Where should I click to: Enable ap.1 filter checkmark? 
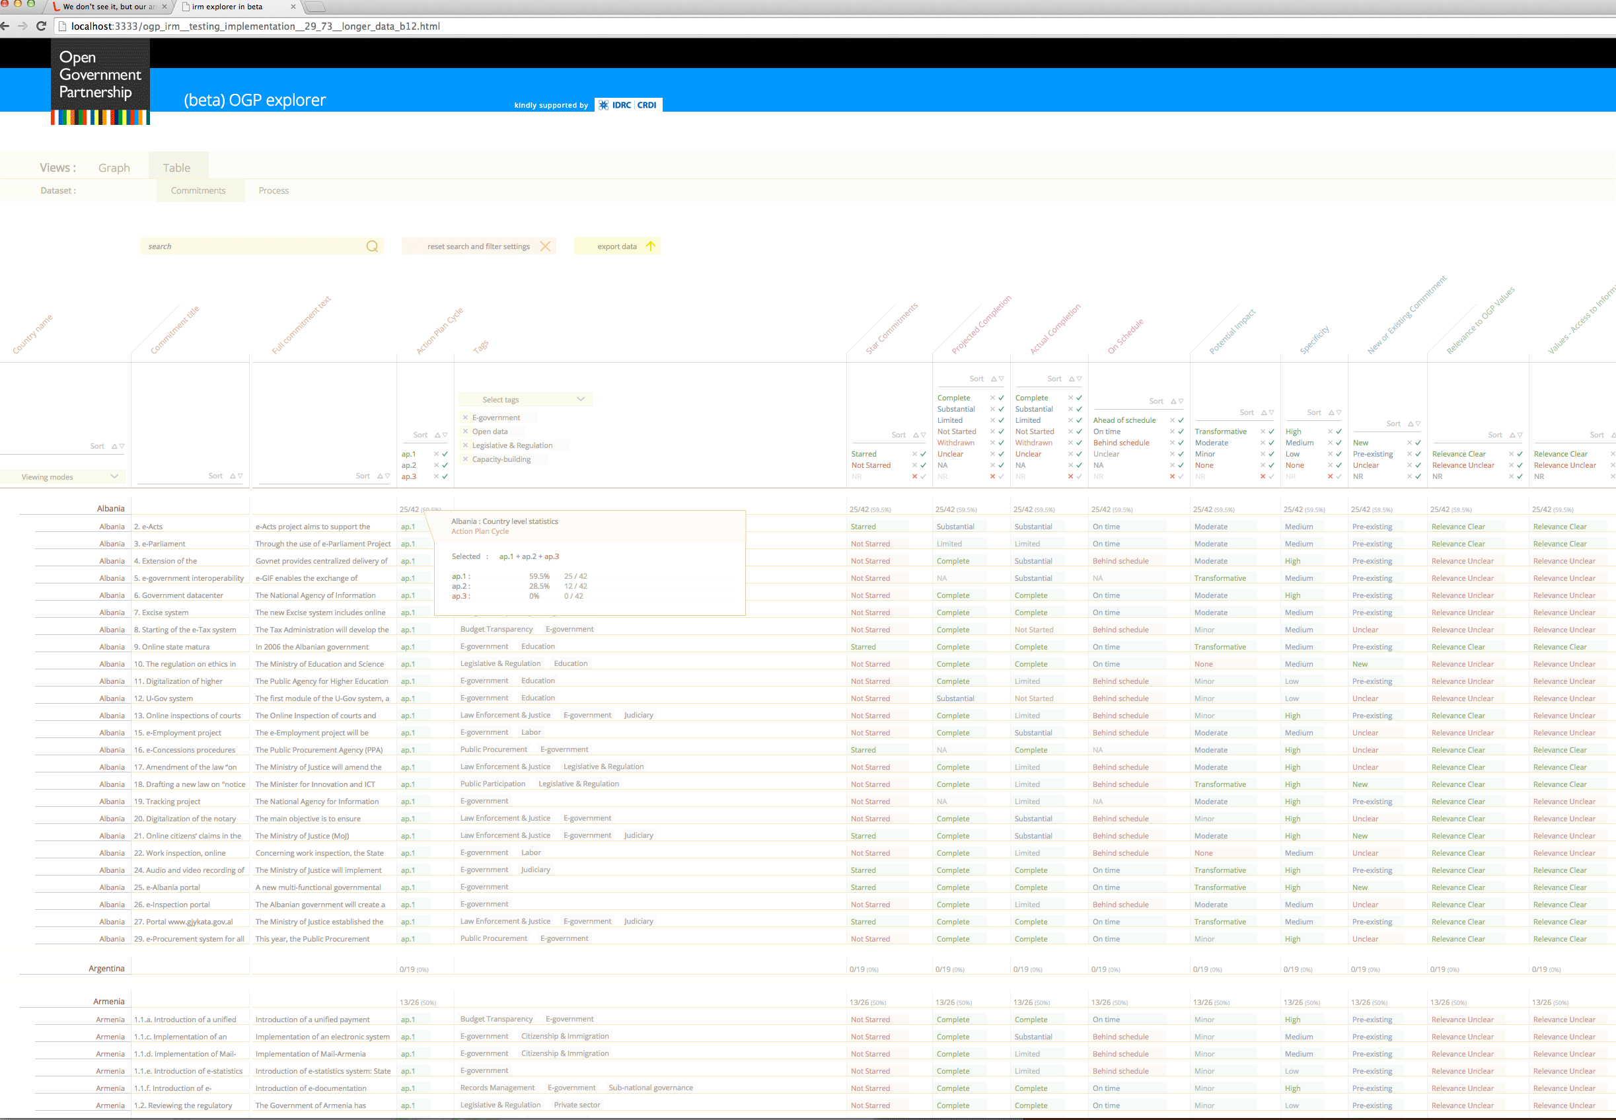tap(445, 454)
